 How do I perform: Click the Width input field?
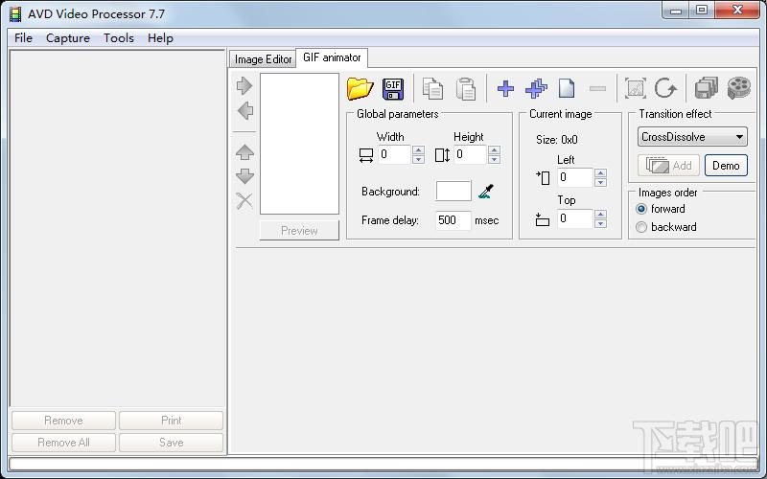pyautogui.click(x=395, y=154)
